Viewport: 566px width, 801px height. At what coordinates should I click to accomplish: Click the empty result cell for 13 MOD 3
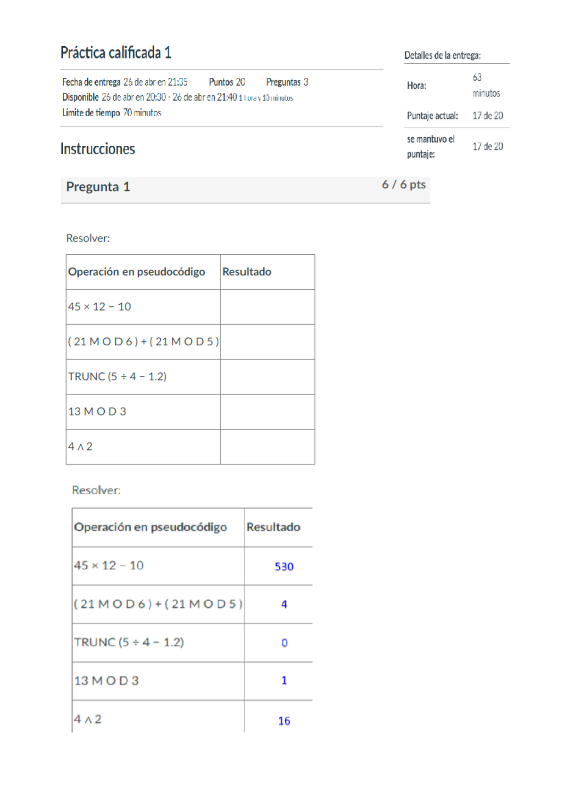267,412
